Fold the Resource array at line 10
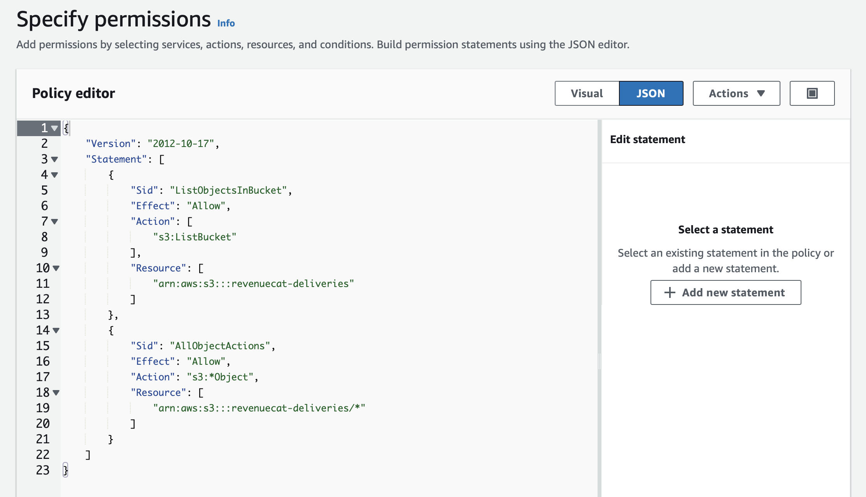 coord(56,268)
